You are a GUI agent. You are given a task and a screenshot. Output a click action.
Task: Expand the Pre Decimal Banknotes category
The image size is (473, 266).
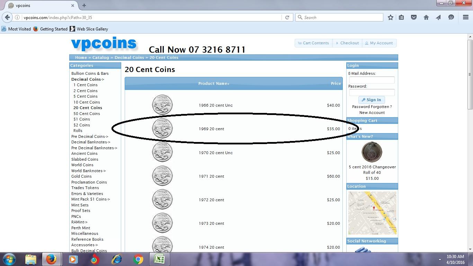(x=94, y=148)
